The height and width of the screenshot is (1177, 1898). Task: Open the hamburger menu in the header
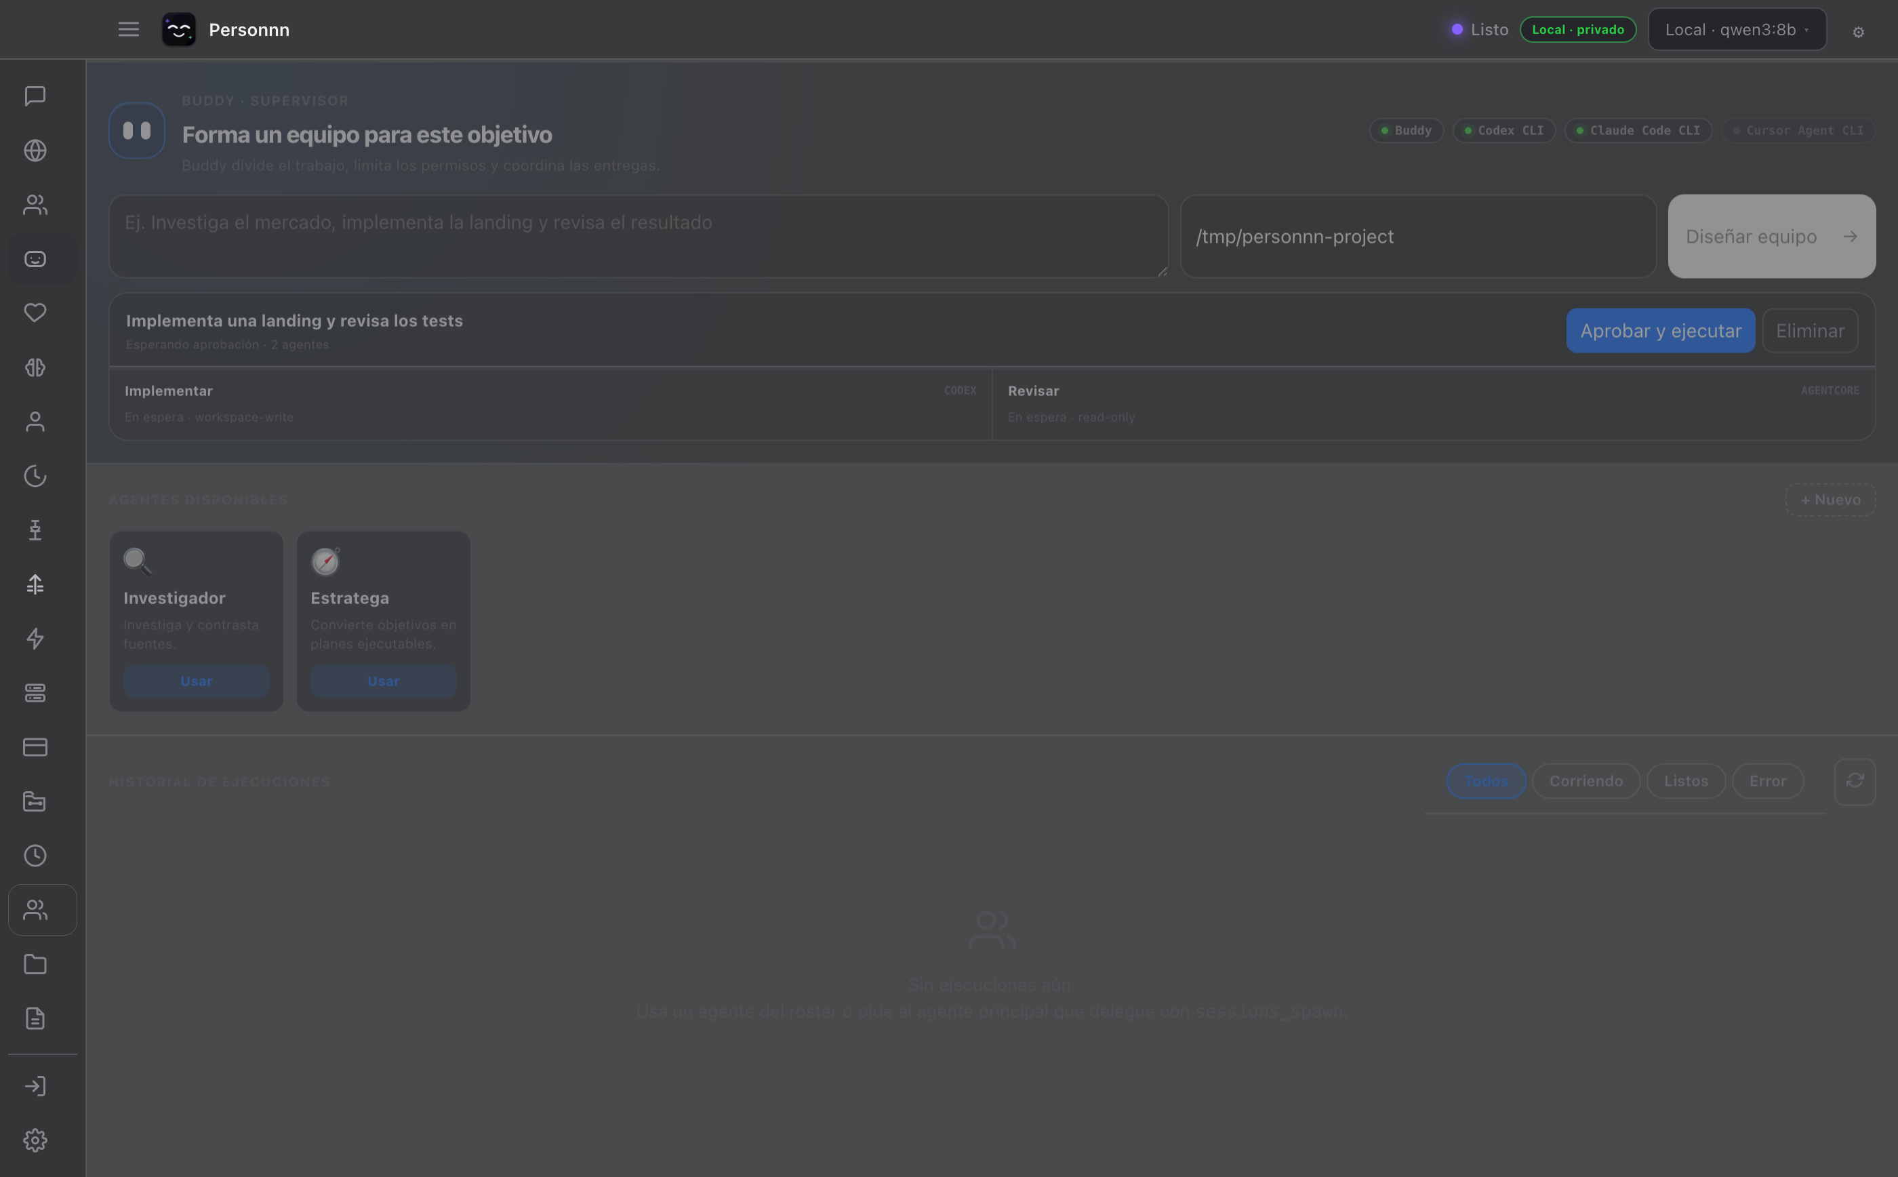128,30
